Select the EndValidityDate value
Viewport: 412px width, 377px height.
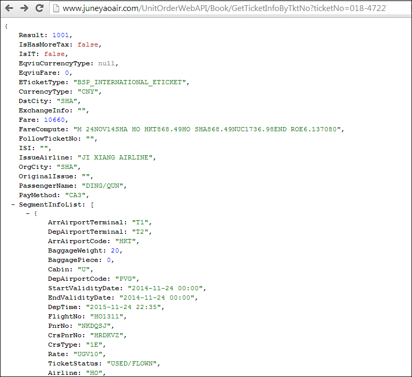coord(157,298)
